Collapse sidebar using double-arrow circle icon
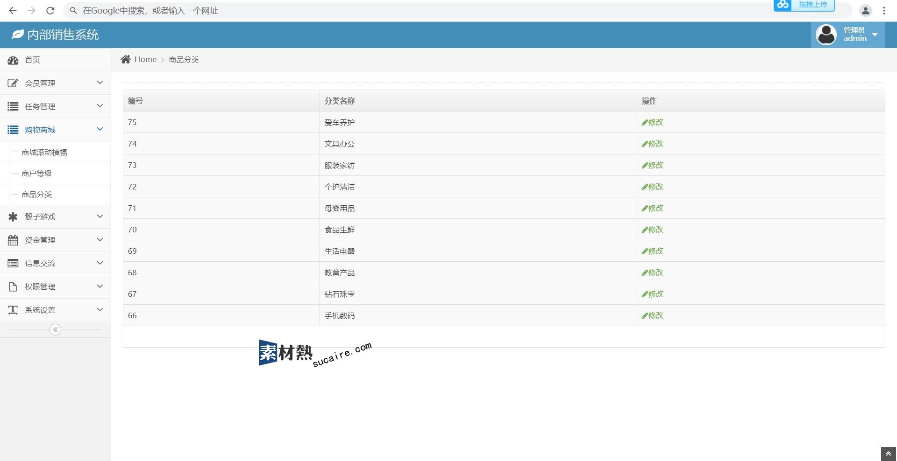 coord(55,330)
